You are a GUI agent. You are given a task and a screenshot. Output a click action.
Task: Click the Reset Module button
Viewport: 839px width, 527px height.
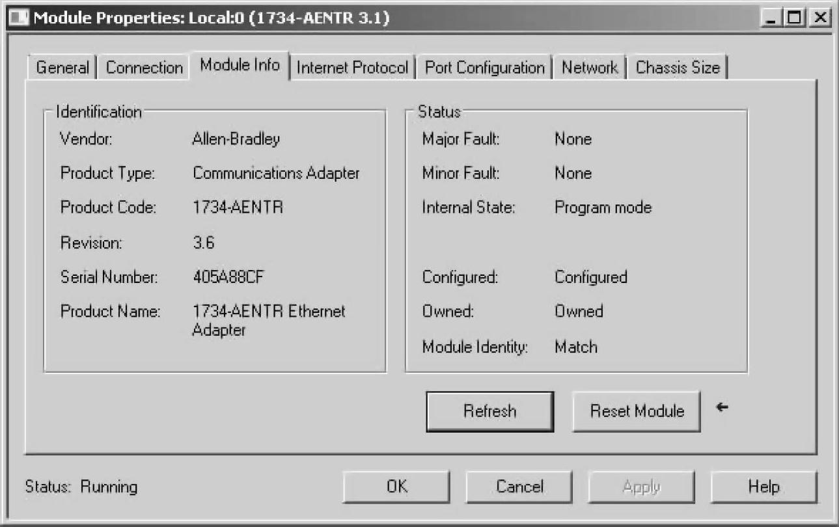pyautogui.click(x=637, y=411)
